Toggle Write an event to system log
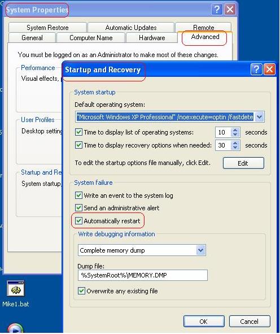 [x=78, y=195]
